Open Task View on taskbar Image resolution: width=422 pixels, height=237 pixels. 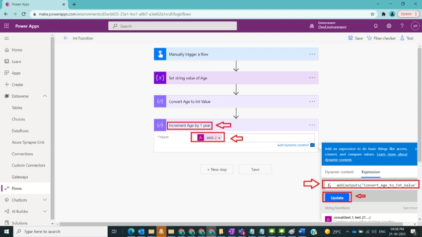pos(114,232)
